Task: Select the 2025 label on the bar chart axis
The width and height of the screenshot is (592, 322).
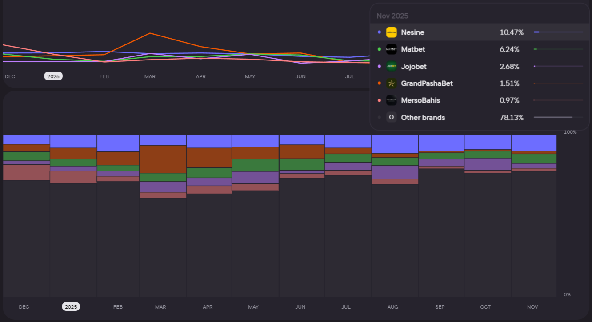Action: pos(71,307)
